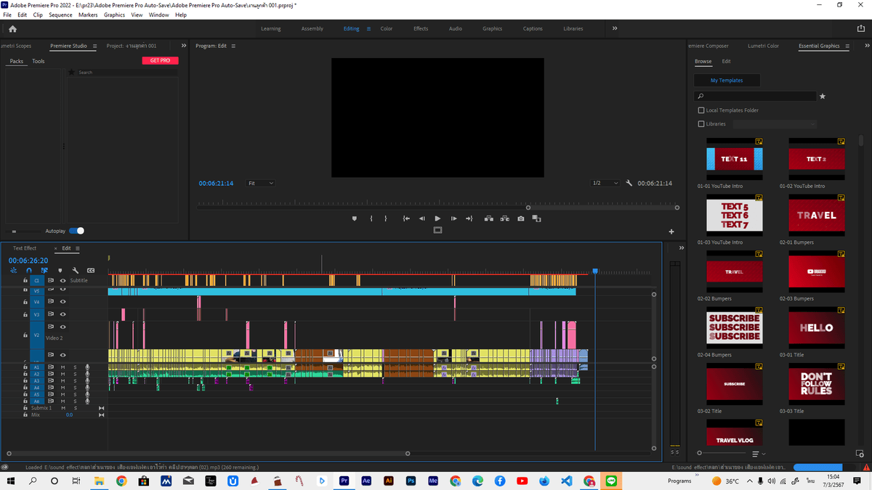The width and height of the screenshot is (872, 490).
Task: Toggle visibility eye of track V4
Action: point(63,301)
